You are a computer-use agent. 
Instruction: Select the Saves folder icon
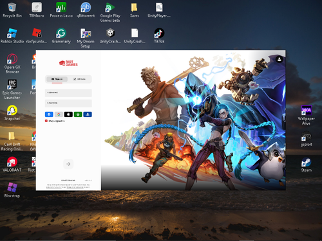pos(135,10)
